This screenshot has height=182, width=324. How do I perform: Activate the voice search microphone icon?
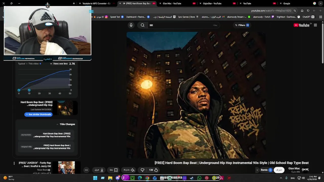coord(131,25)
